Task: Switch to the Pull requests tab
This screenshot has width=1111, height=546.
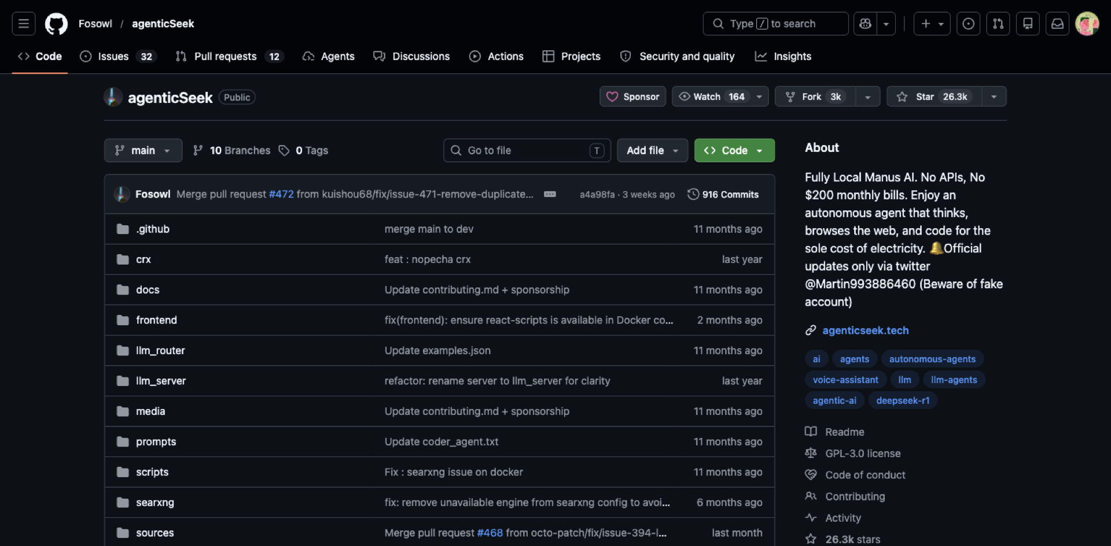Action: (230, 56)
